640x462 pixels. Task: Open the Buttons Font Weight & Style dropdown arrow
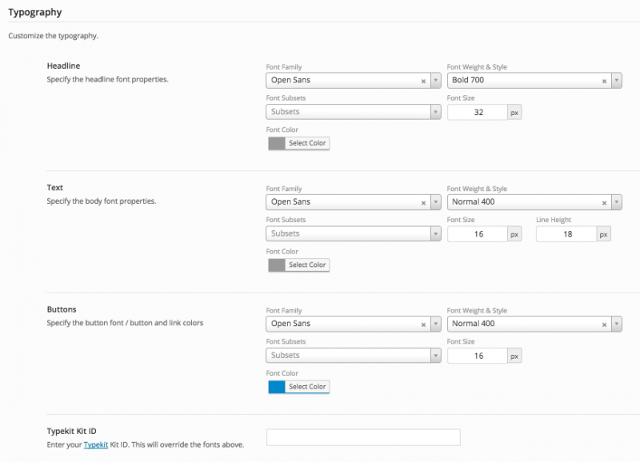click(616, 324)
